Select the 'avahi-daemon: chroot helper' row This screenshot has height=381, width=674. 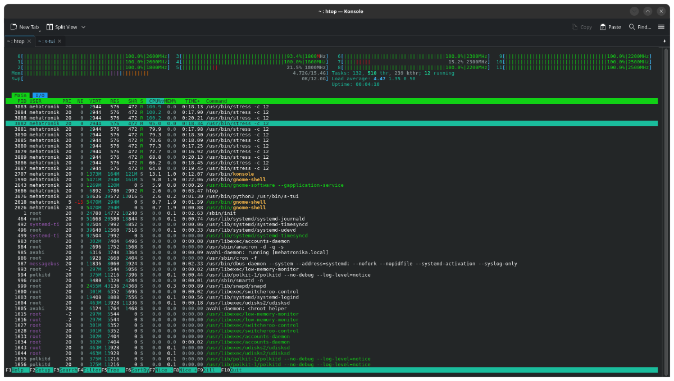pyautogui.click(x=331, y=309)
